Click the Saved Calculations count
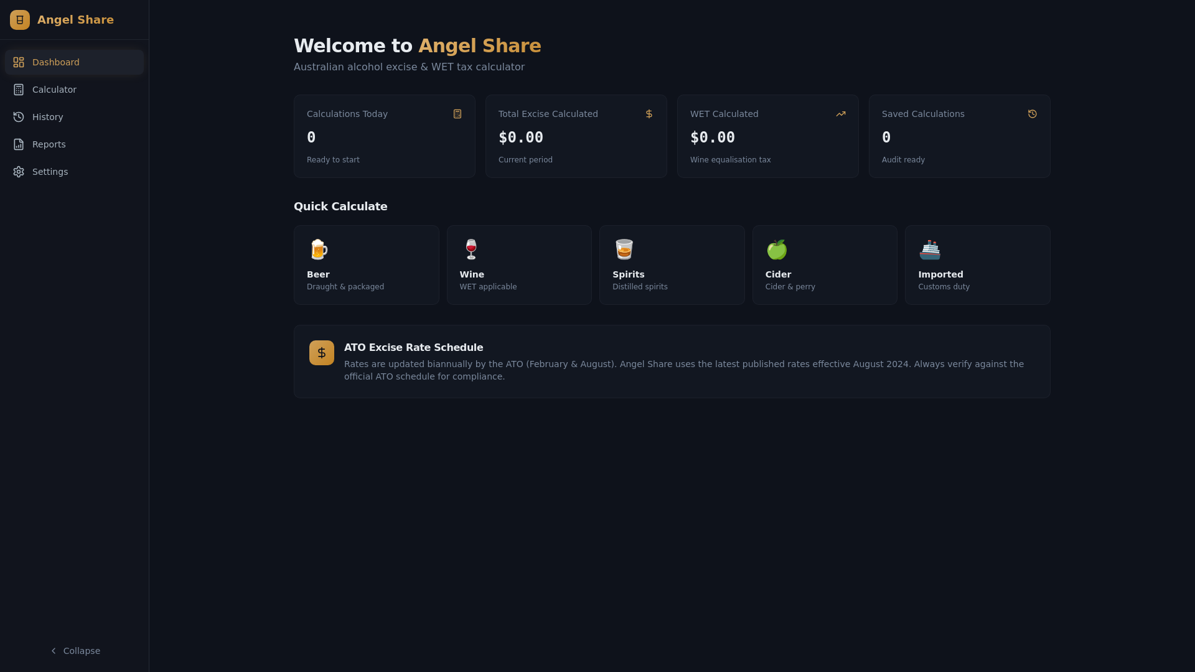 click(886, 138)
